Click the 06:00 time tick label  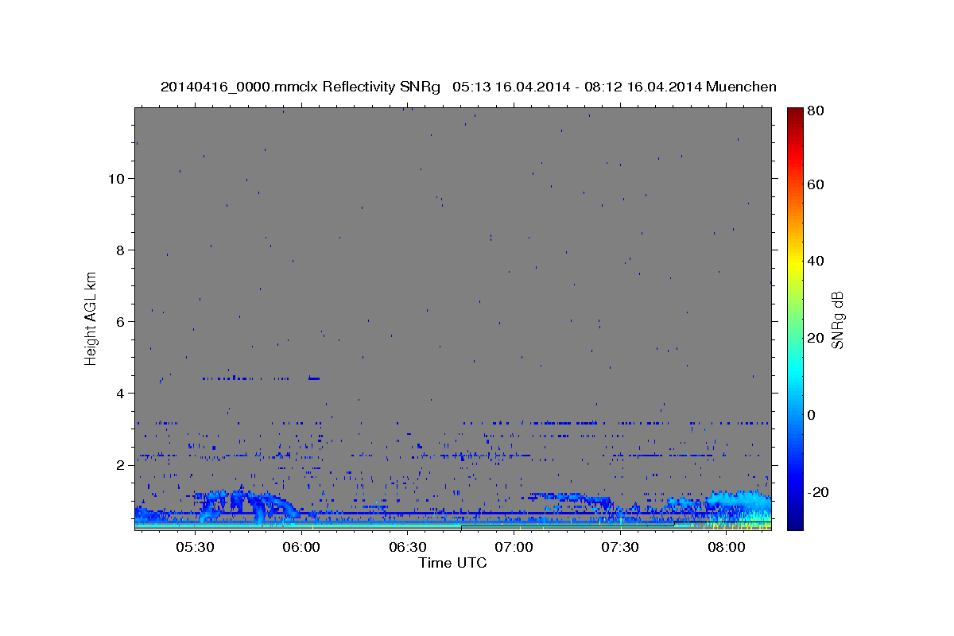[x=301, y=548]
